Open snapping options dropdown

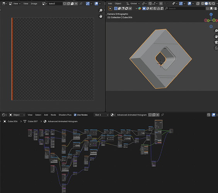155,3
